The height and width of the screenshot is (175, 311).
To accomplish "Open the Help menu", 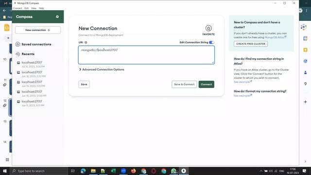I will 41,8.
